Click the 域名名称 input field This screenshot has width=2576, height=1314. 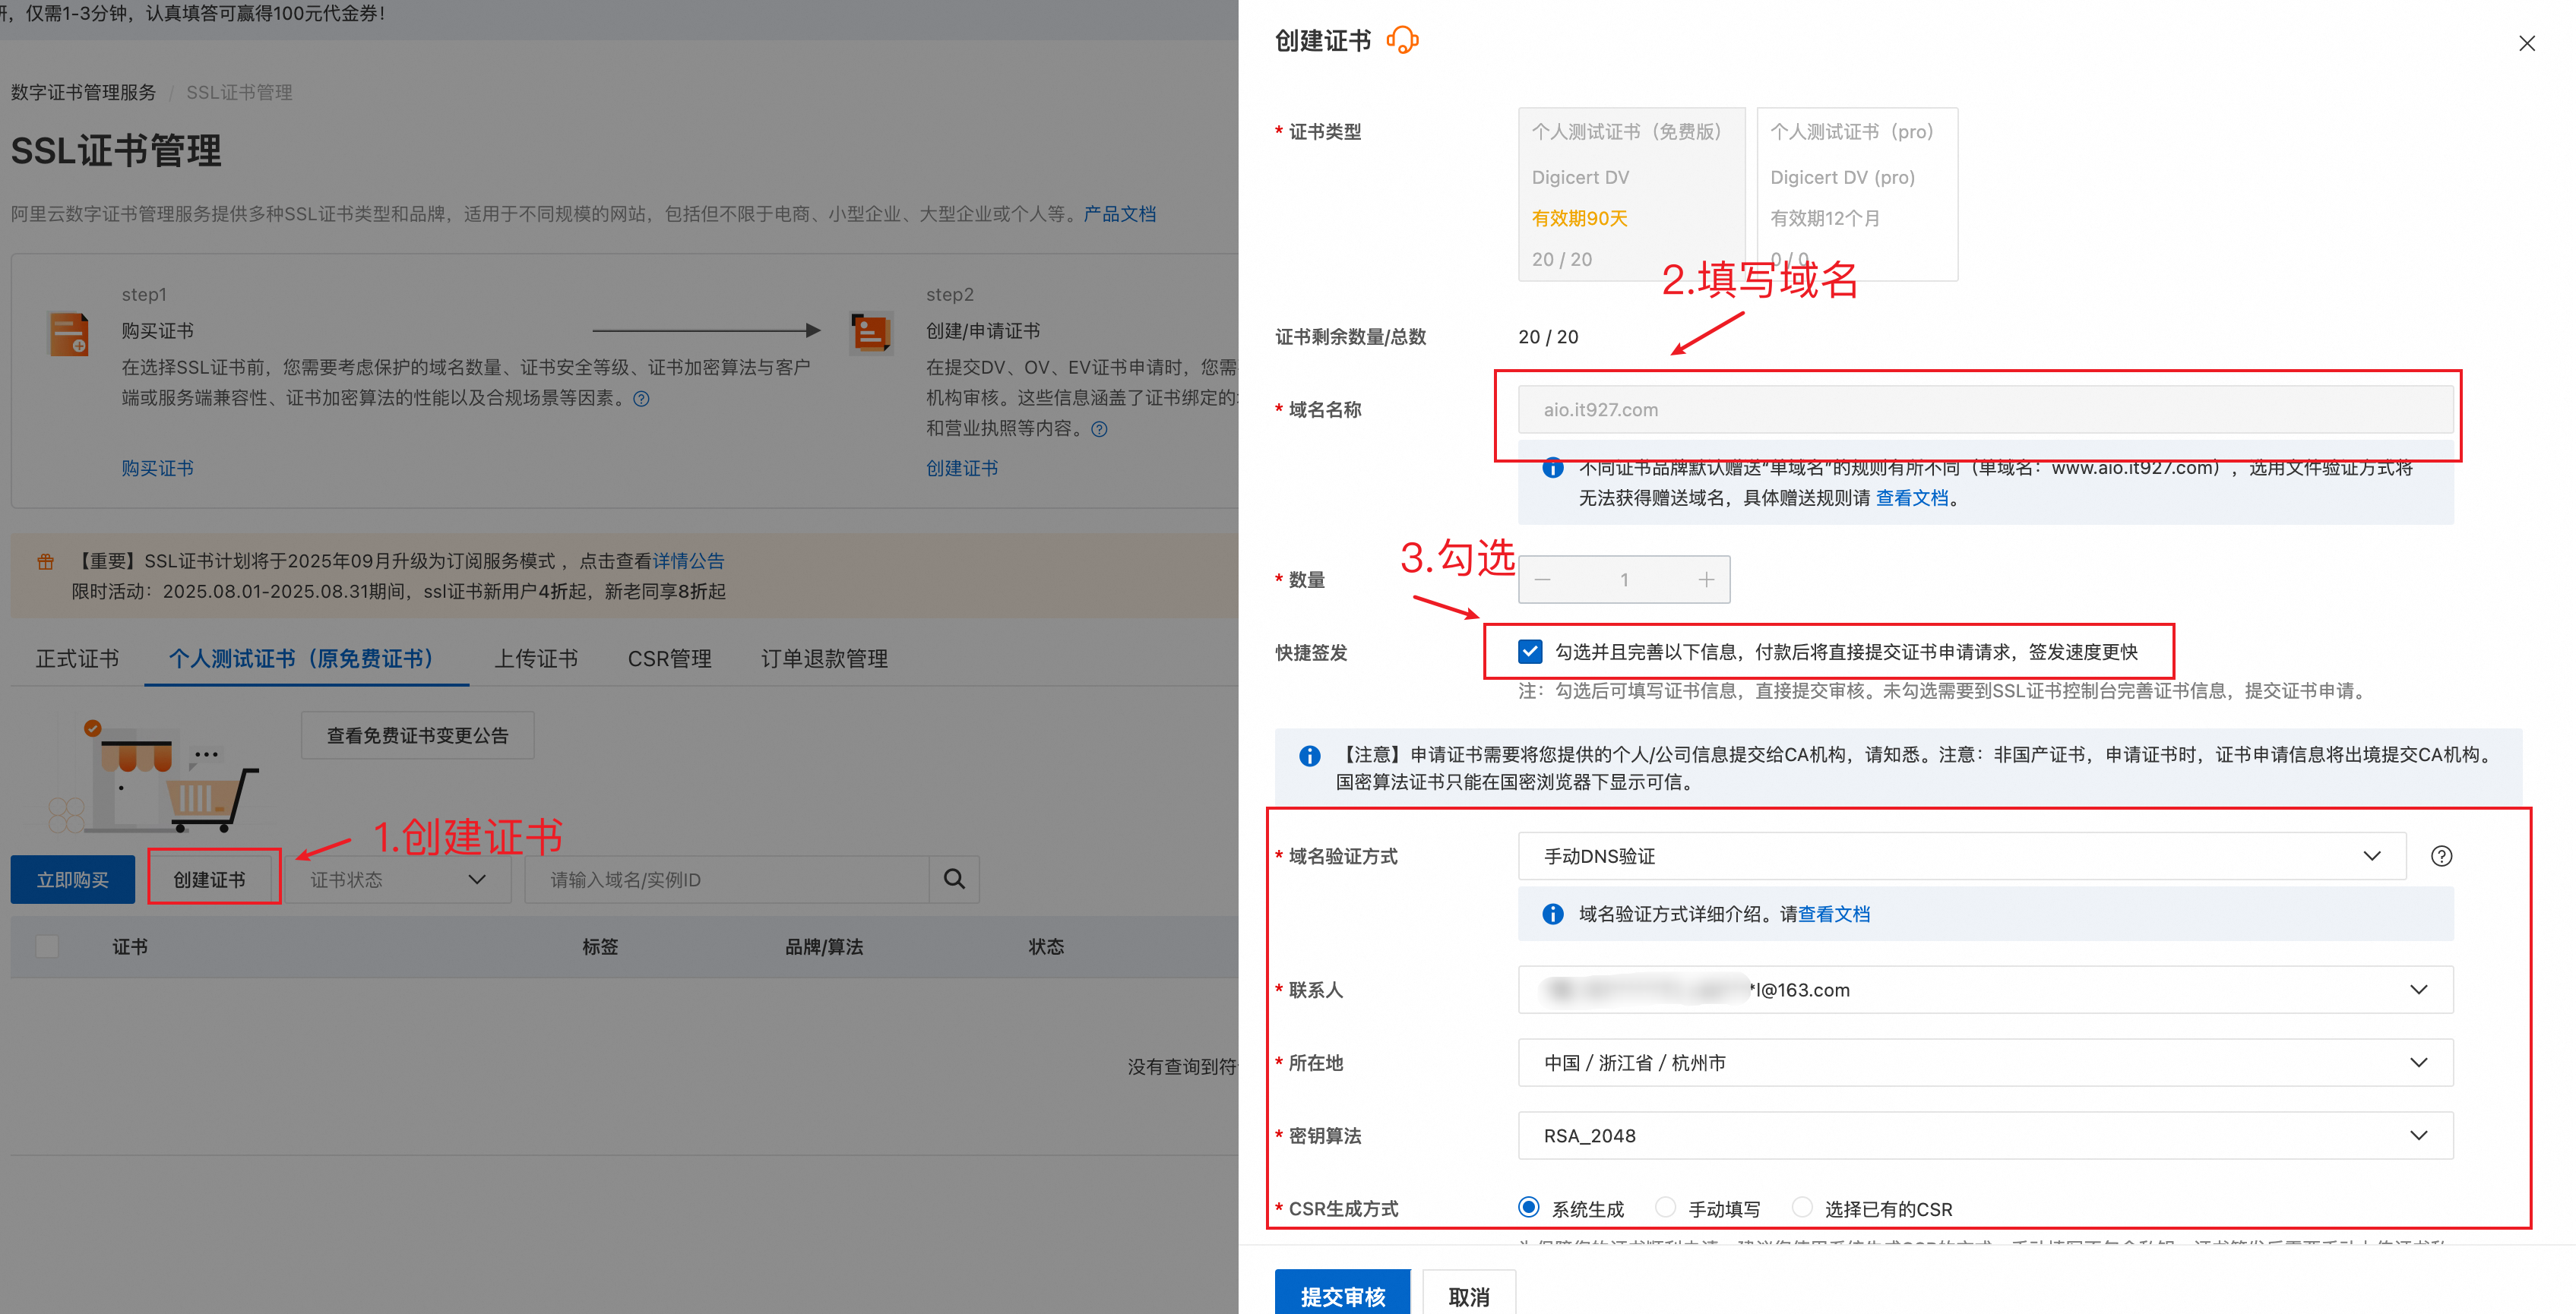pyautogui.click(x=1985, y=409)
